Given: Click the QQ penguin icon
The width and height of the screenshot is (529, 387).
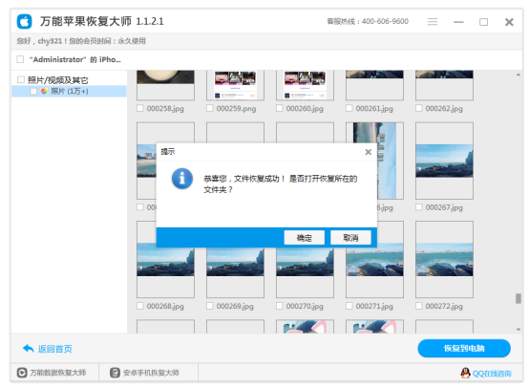Looking at the screenshot, I should click(x=466, y=373).
